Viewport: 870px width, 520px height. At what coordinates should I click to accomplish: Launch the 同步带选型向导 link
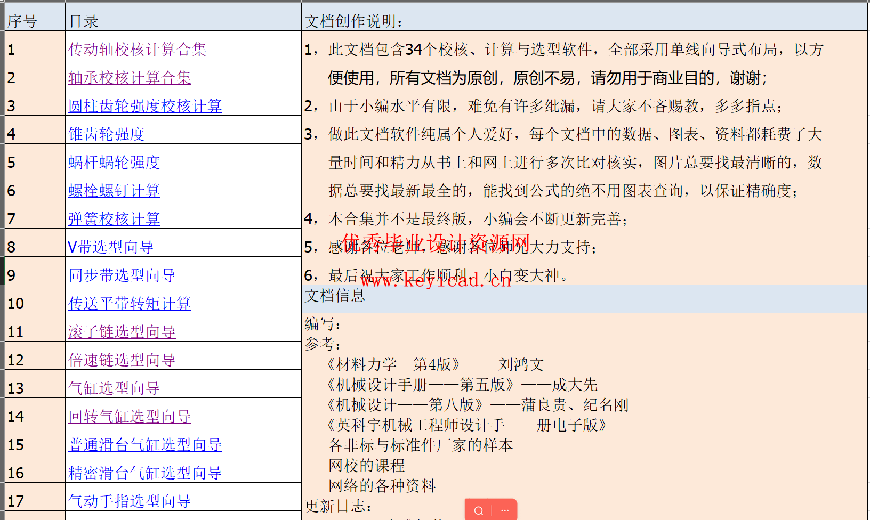click(122, 275)
